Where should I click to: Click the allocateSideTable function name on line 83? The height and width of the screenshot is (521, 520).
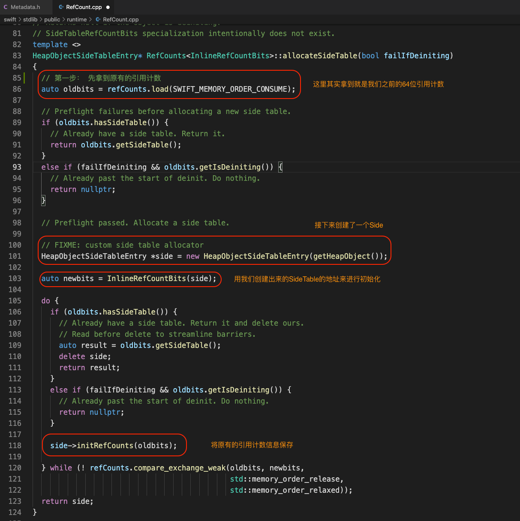coord(320,56)
